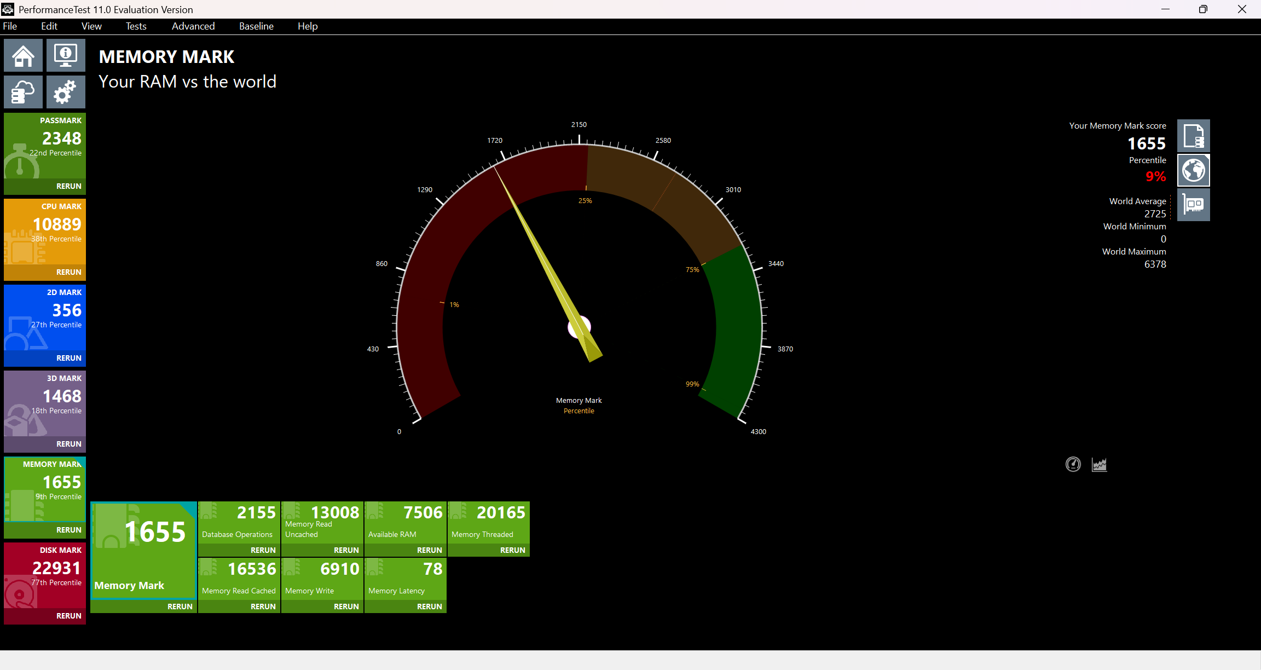Screen dimensions: 1261x670
Task: Select the globe world comparison icon
Action: [1193, 170]
